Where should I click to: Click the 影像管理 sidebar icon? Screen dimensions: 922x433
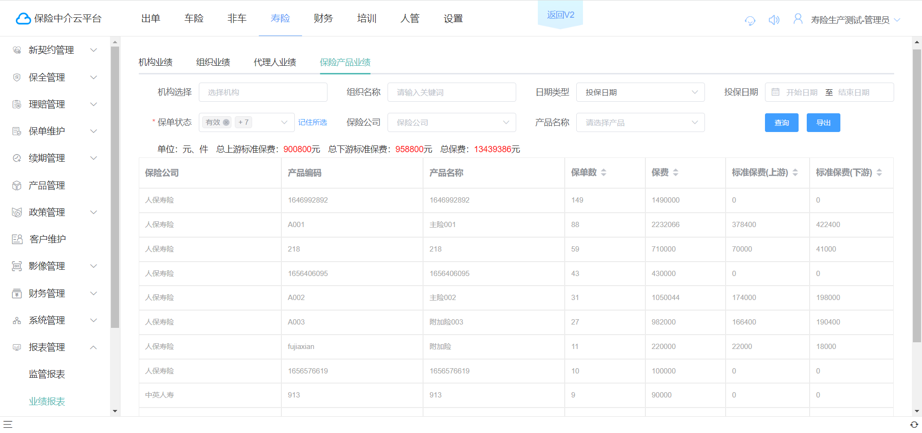pos(17,266)
